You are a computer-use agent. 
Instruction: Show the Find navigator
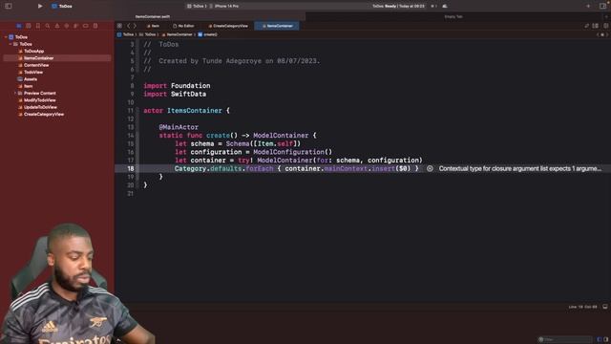coord(48,26)
